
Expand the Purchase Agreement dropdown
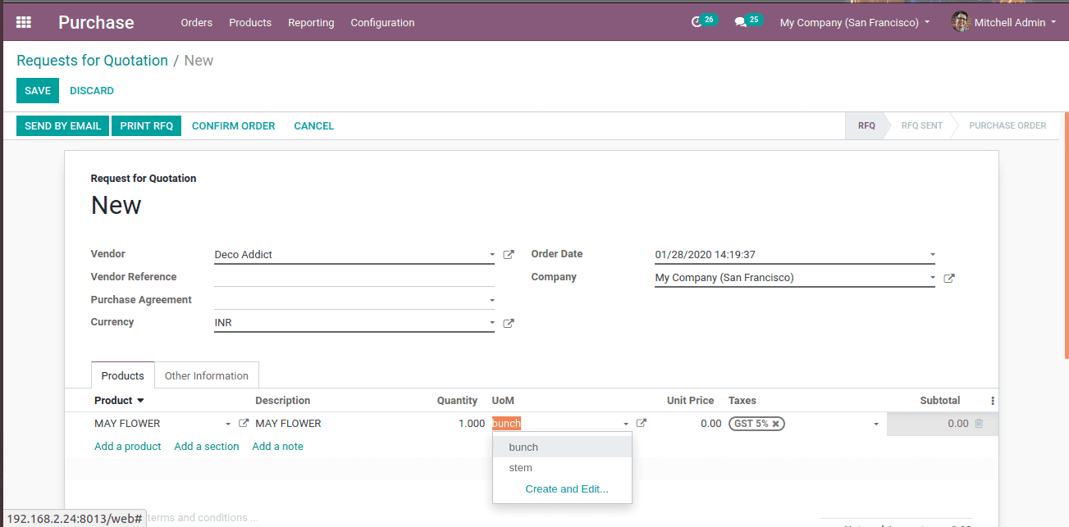(492, 301)
